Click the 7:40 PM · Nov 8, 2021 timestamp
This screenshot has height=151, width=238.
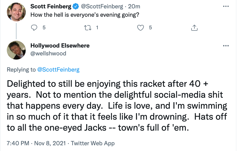coord(37,143)
